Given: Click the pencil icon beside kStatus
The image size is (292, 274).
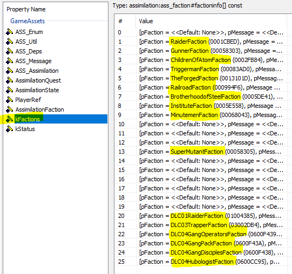Looking at the screenshot, I should click(x=9, y=128).
